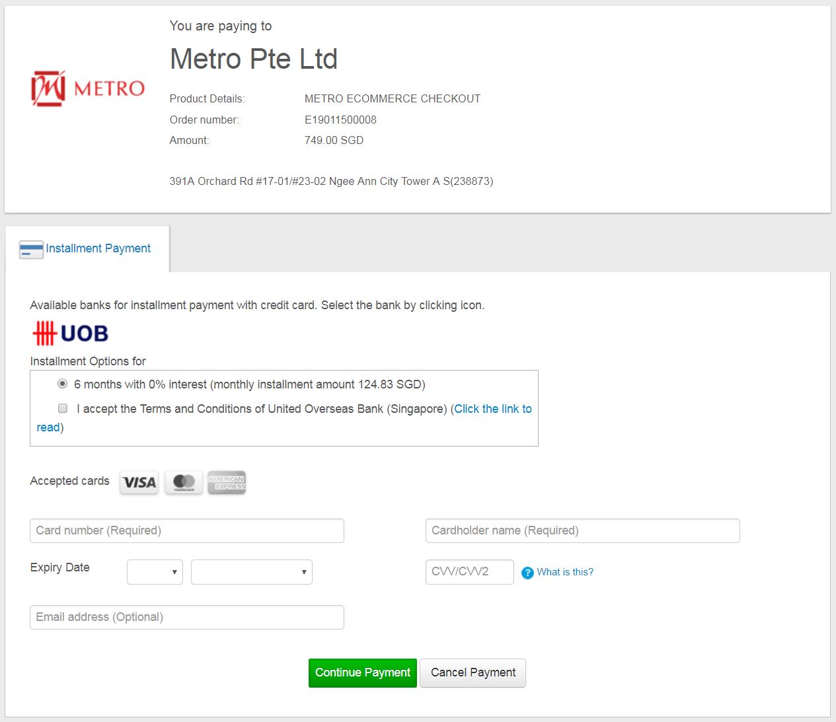Image resolution: width=836 pixels, height=722 pixels.
Task: Select 6 months 0% interest installment option
Action: click(x=63, y=384)
